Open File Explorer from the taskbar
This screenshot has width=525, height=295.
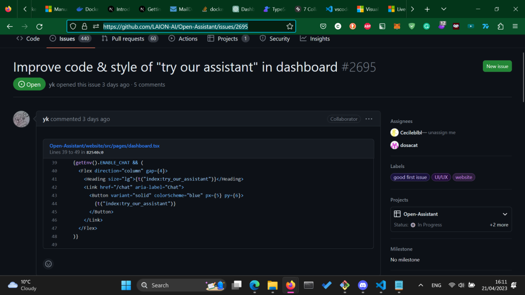point(273,285)
